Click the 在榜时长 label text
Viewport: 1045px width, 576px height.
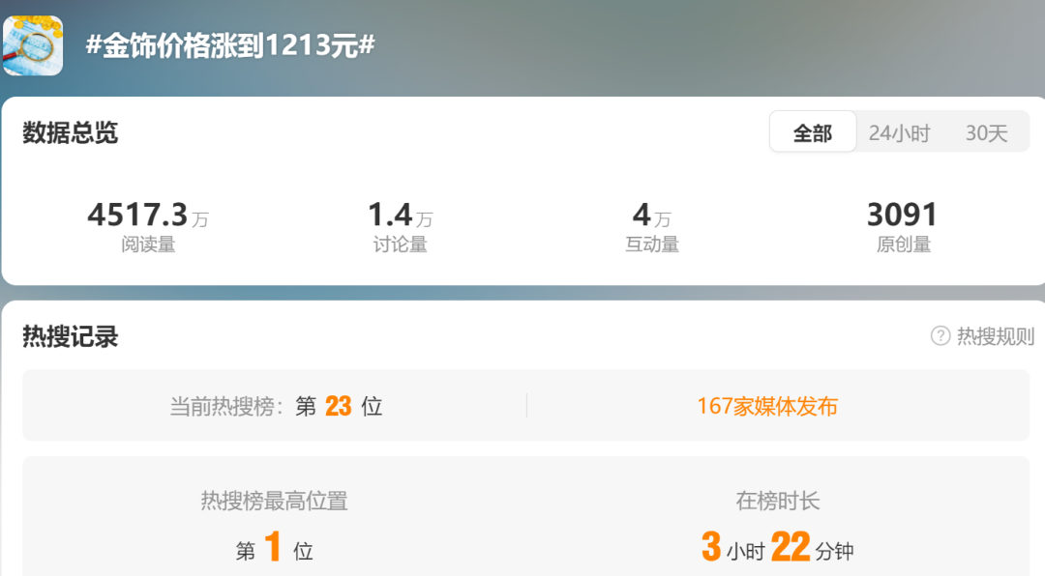(777, 501)
